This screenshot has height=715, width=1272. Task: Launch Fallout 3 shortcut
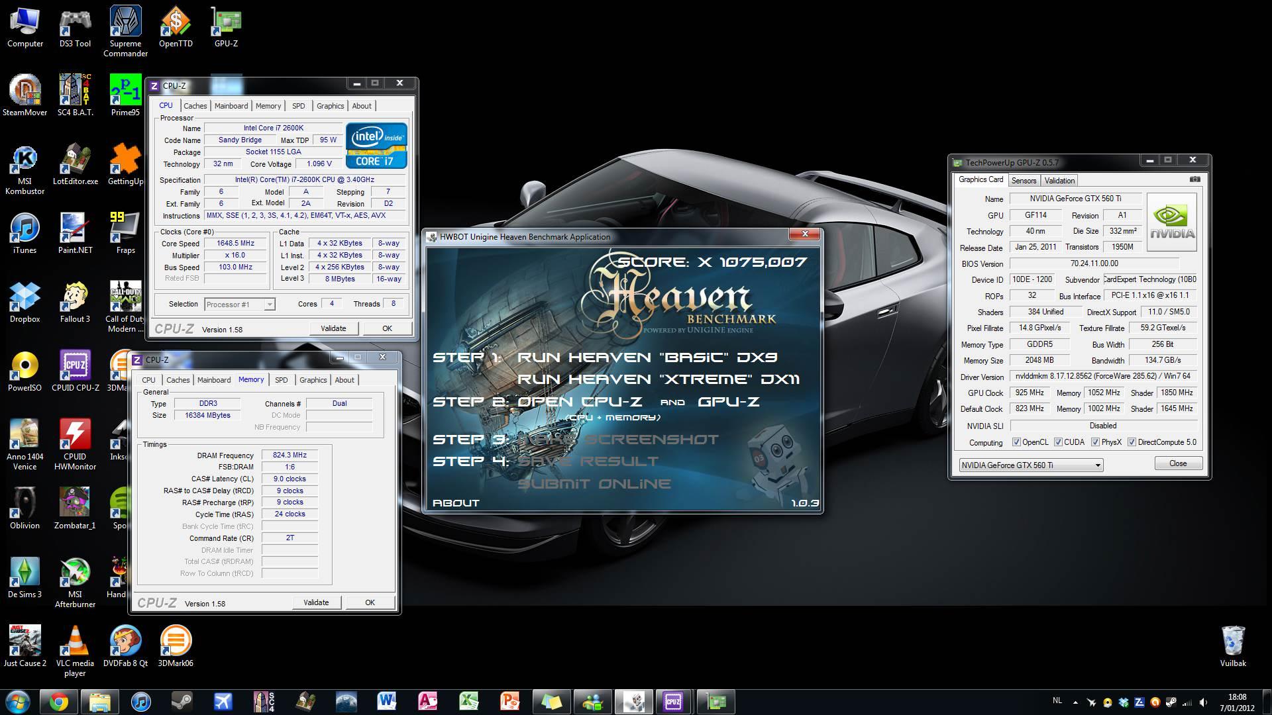pos(75,302)
